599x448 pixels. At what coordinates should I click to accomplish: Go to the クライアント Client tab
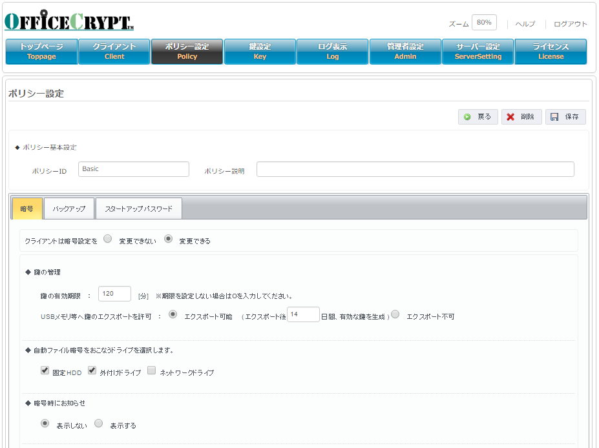(114, 52)
